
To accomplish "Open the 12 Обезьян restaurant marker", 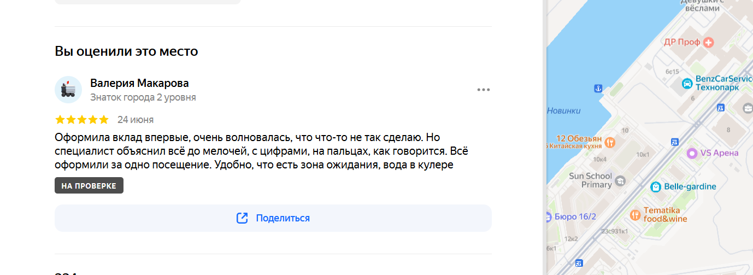I will click(x=610, y=142).
